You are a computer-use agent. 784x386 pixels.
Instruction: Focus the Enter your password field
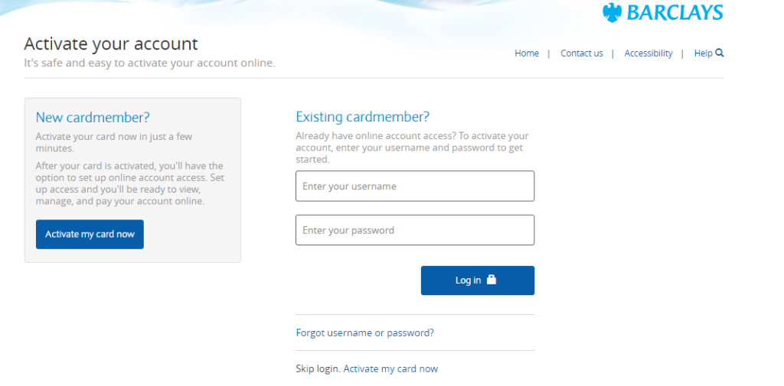[414, 230]
